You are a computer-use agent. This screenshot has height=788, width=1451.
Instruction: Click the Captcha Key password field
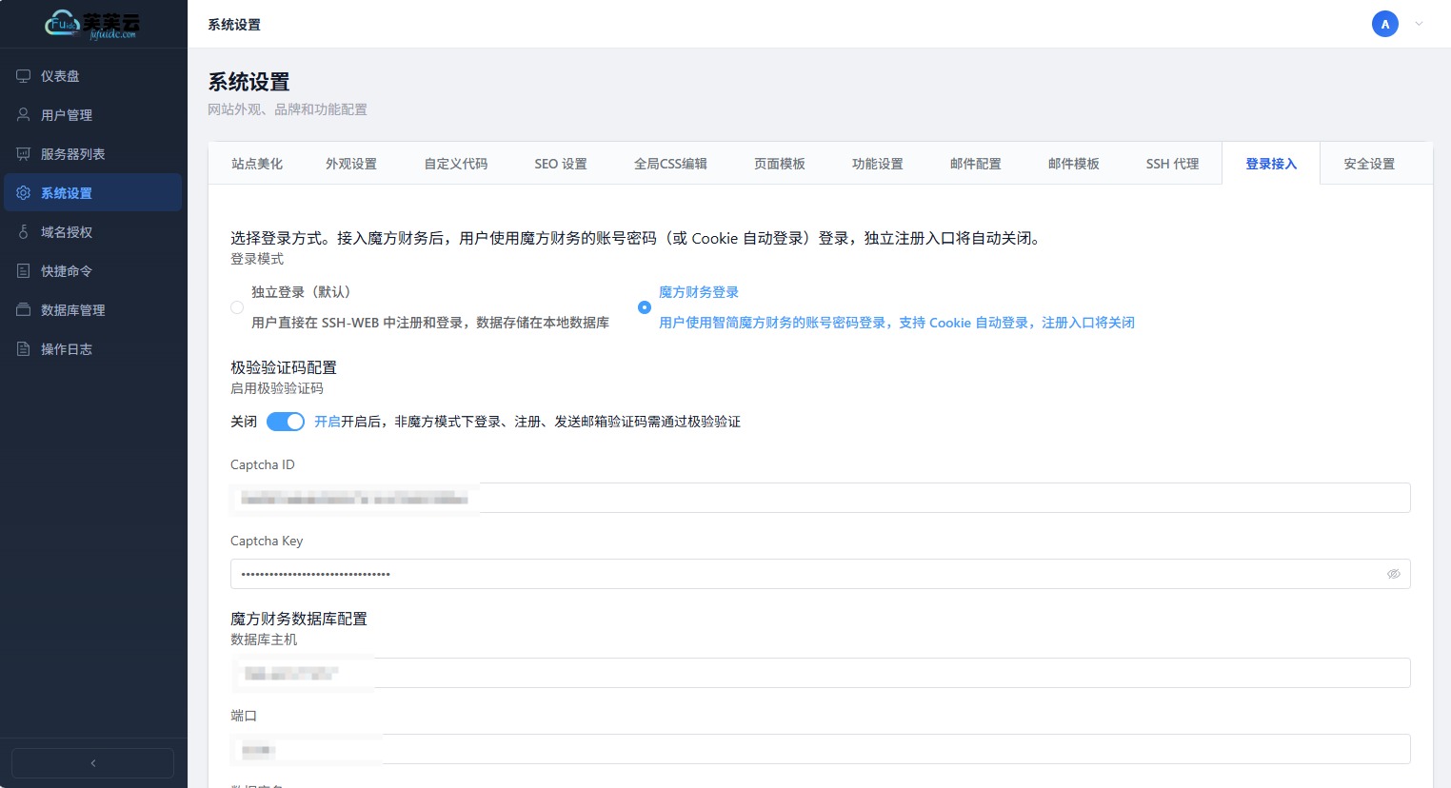[x=820, y=574]
